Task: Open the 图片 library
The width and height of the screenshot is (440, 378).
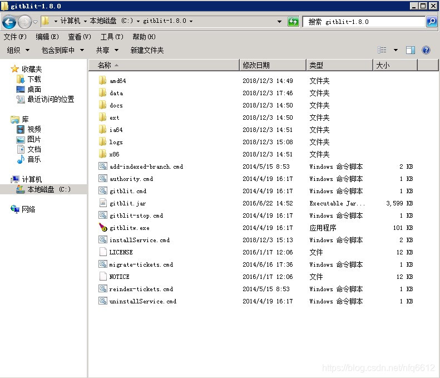Action: (34, 139)
